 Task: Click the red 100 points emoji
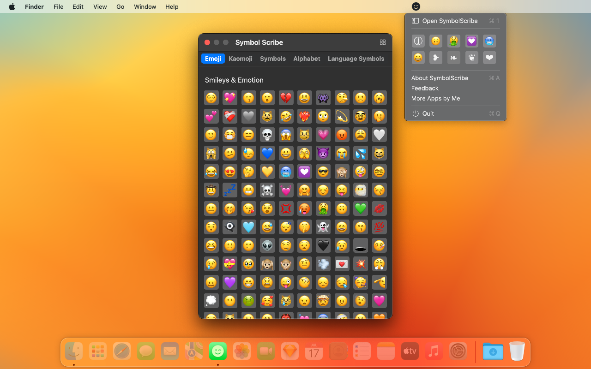point(379,227)
